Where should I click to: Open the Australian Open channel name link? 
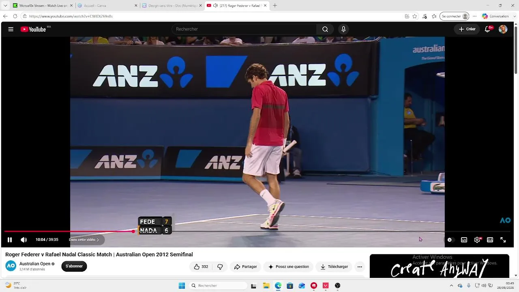(x=35, y=264)
